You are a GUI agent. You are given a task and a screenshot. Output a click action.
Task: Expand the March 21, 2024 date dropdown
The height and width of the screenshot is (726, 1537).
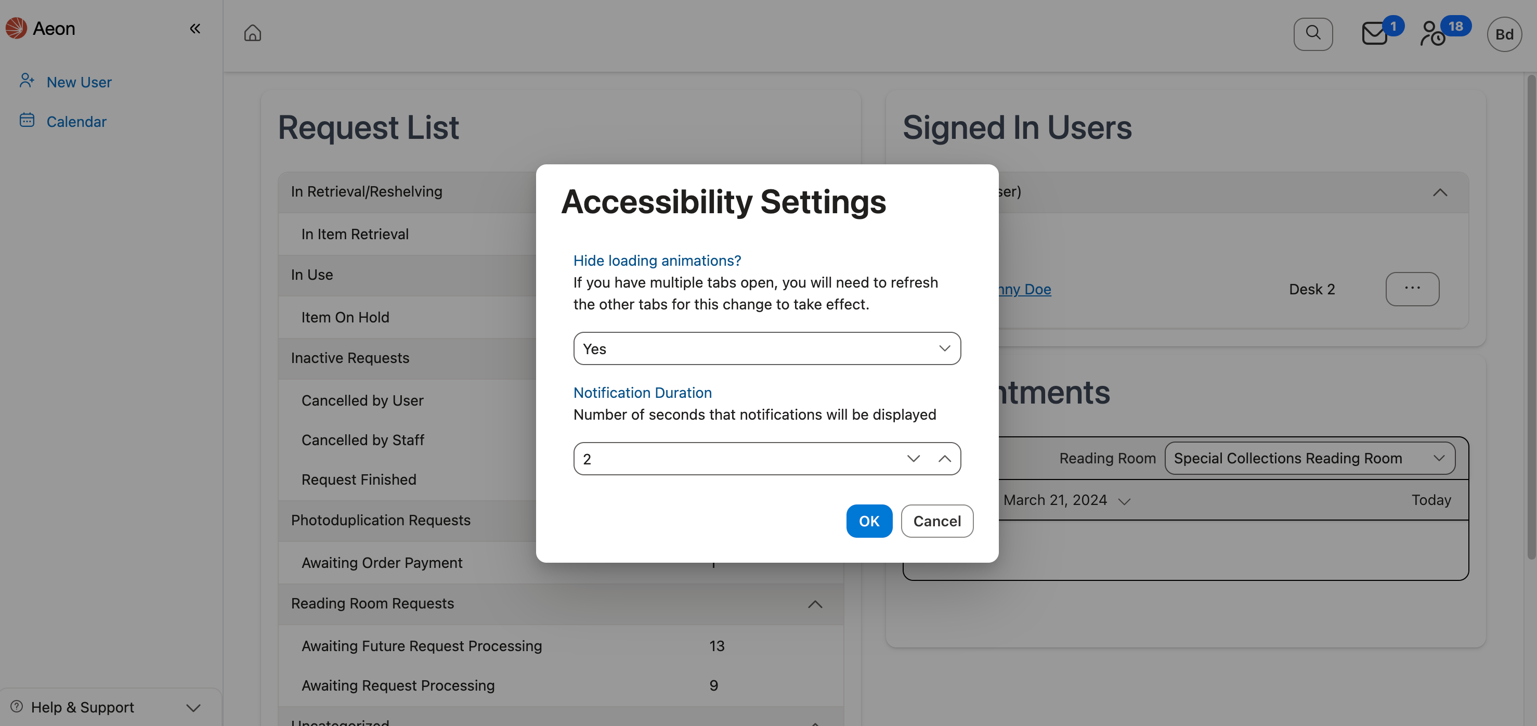1124,501
